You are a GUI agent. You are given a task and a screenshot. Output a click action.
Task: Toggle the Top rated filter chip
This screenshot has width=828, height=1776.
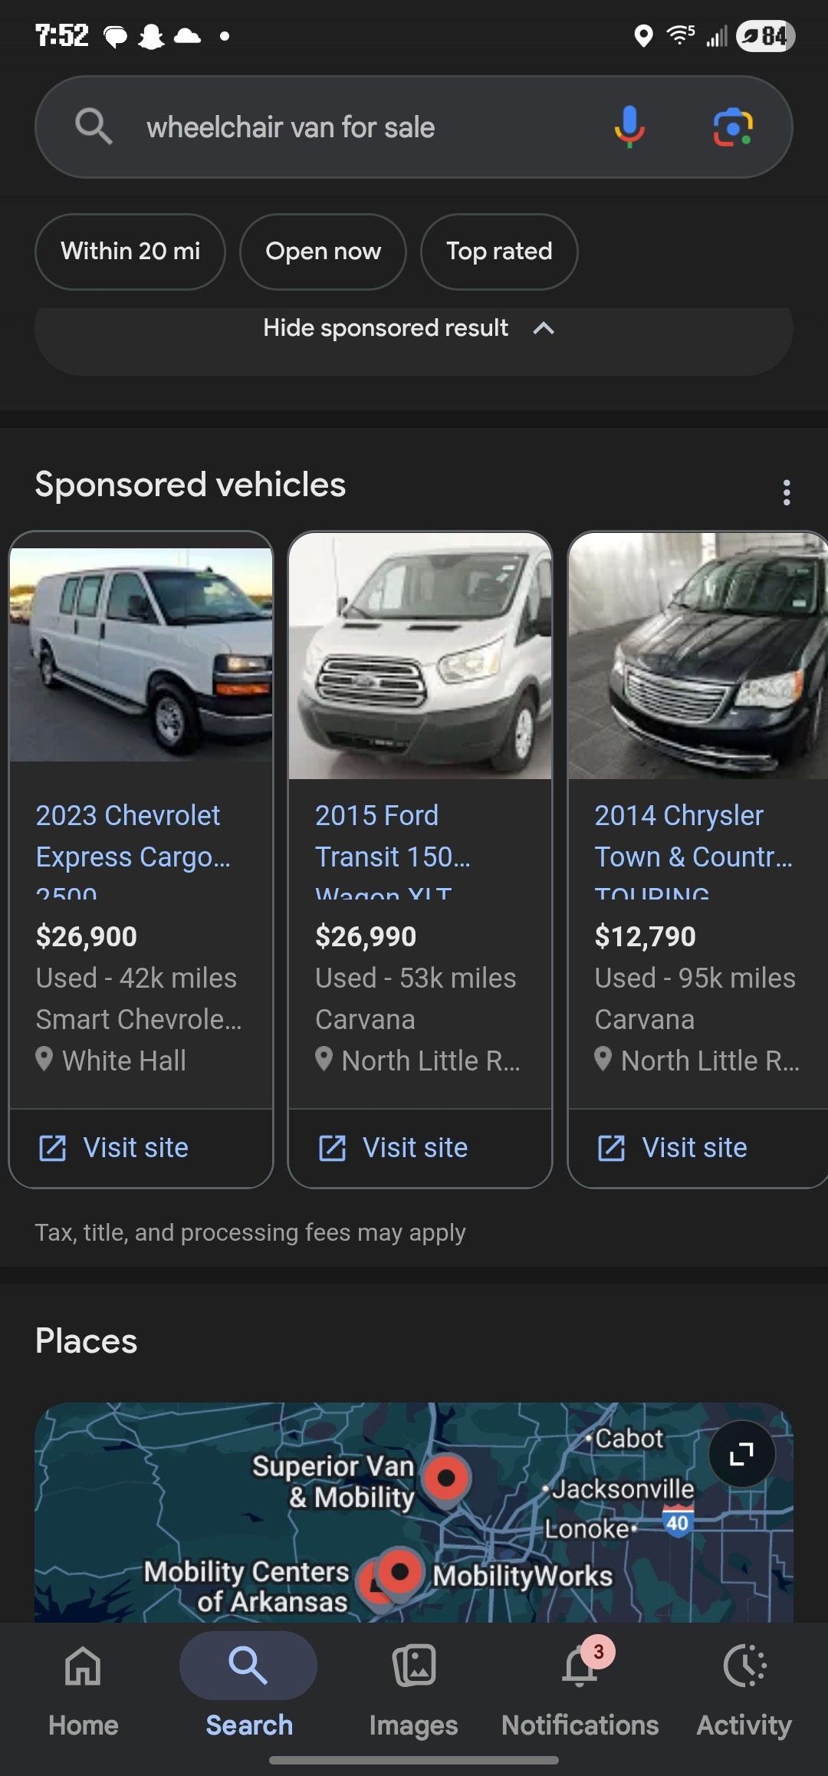click(499, 252)
